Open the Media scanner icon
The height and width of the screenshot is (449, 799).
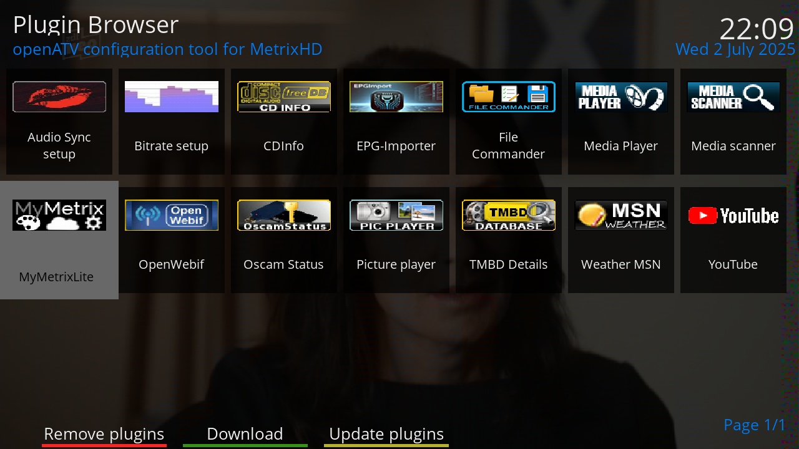point(733,97)
